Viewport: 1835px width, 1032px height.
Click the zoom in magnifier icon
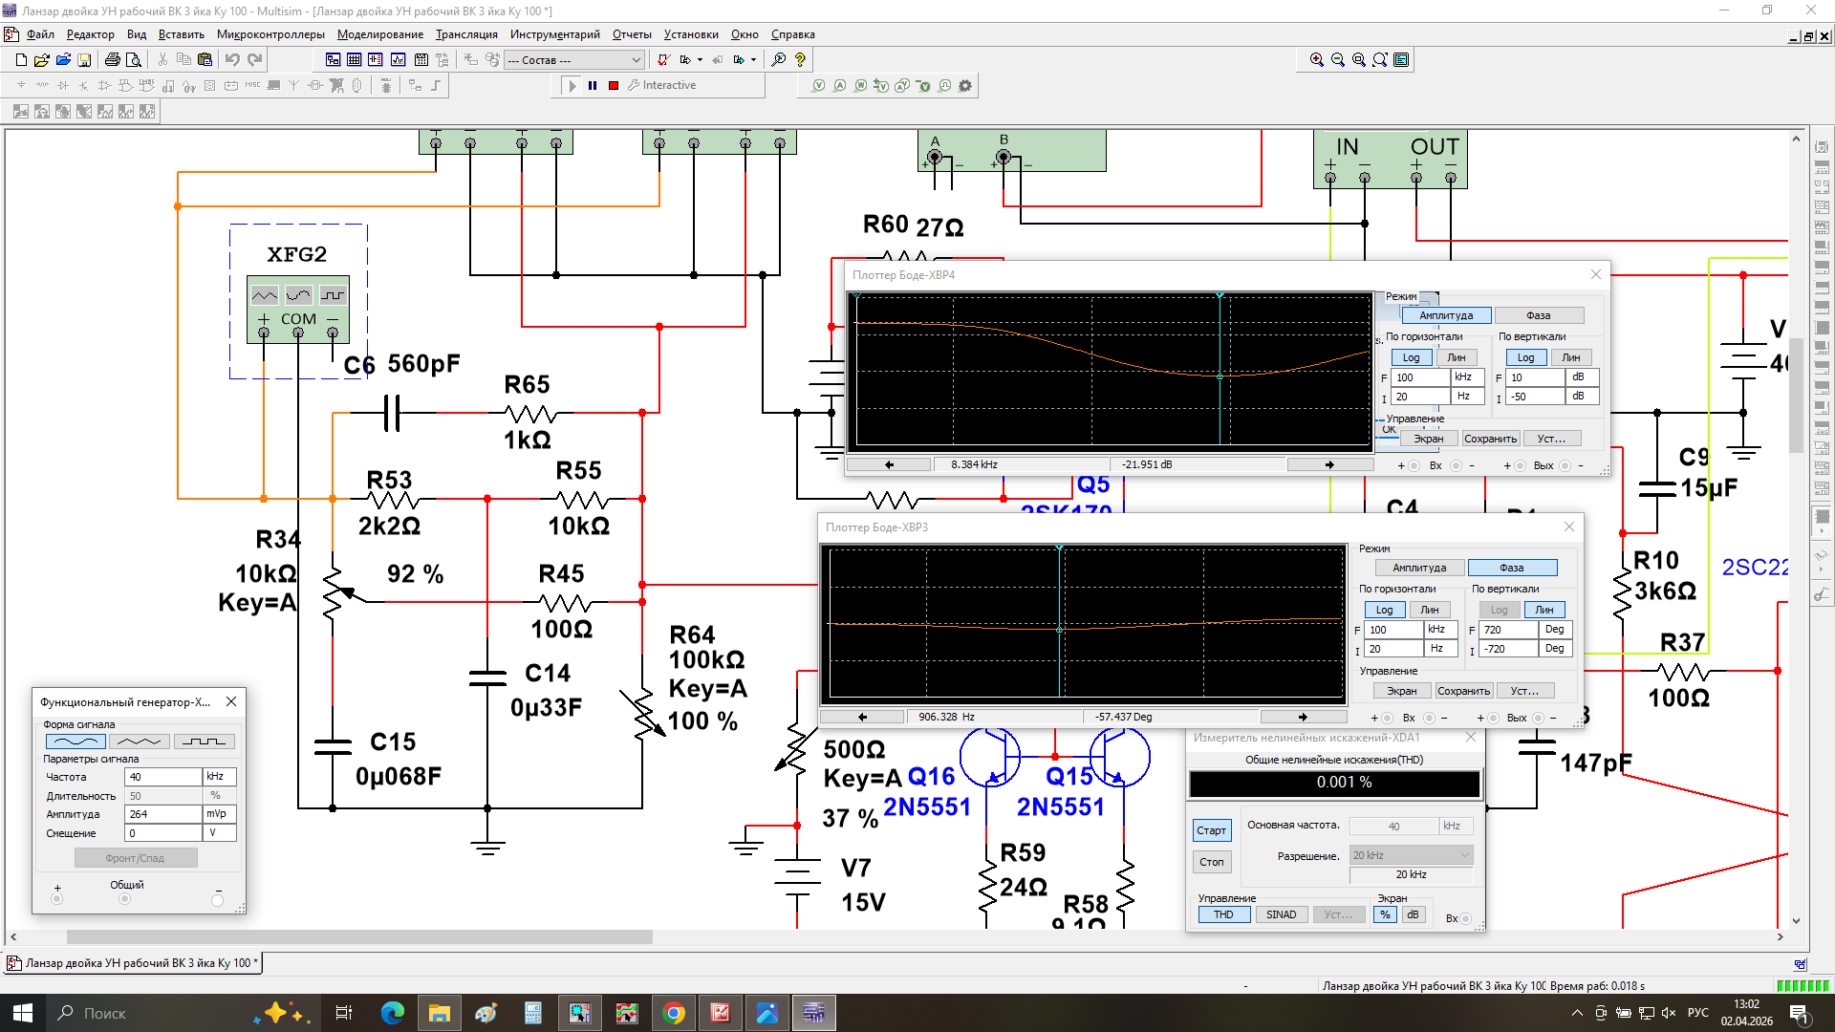click(1316, 59)
